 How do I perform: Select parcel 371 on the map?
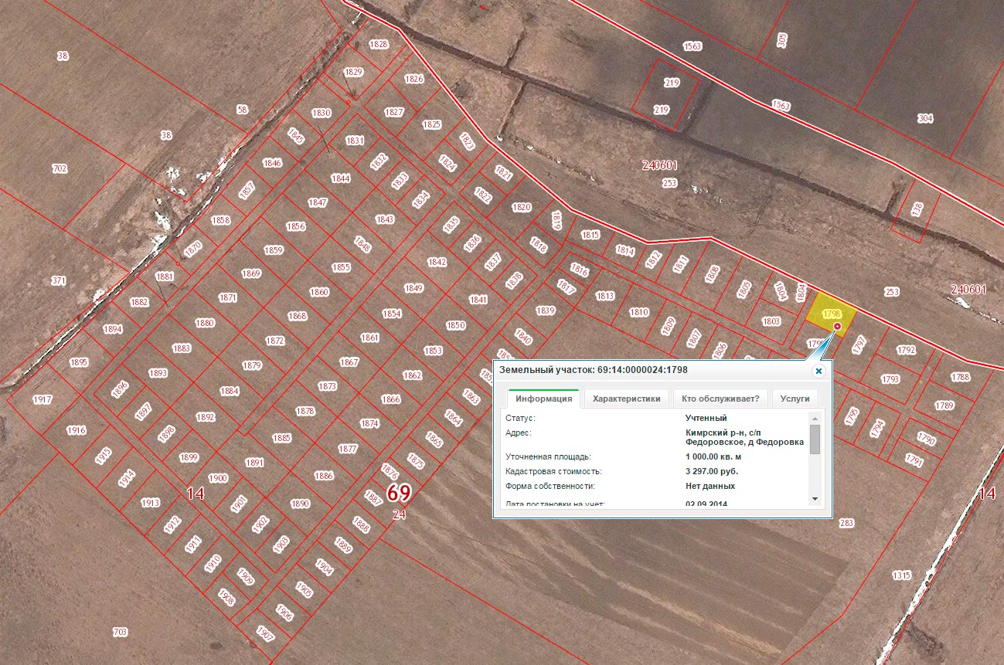tap(59, 280)
